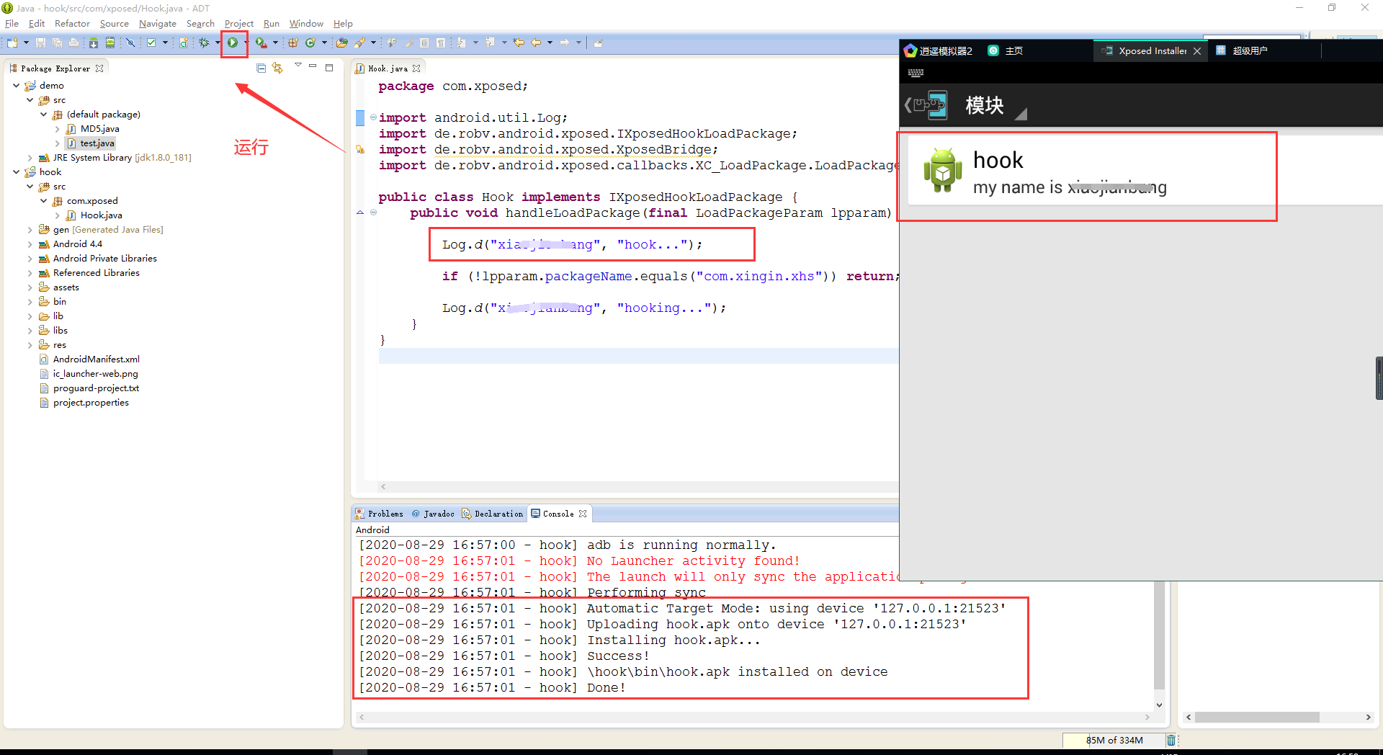Collapse the com.xposed package

coord(43,200)
